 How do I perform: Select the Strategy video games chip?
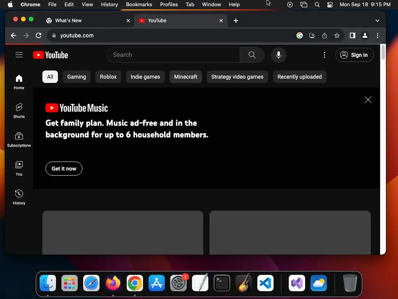coord(237,77)
